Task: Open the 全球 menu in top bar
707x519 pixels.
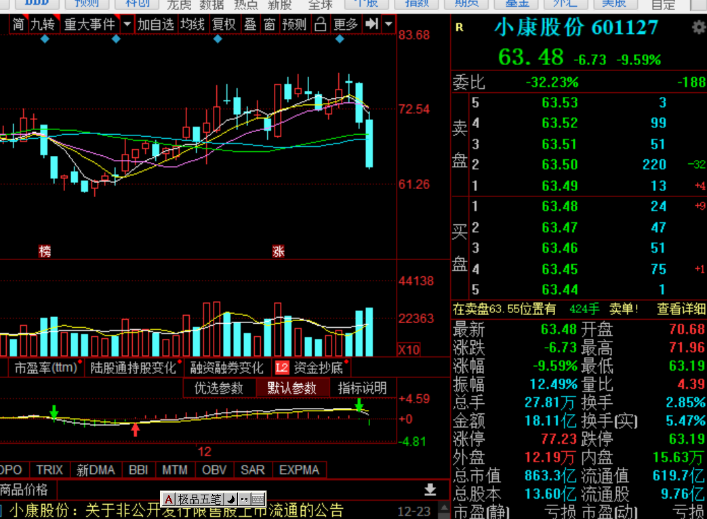Action: 321,5
